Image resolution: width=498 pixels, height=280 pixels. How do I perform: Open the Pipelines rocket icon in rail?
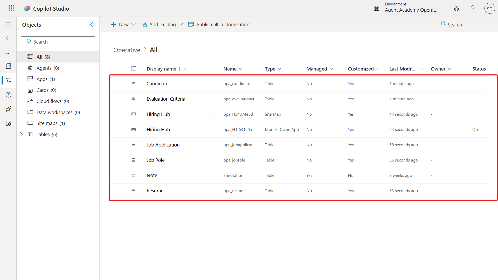[8, 109]
